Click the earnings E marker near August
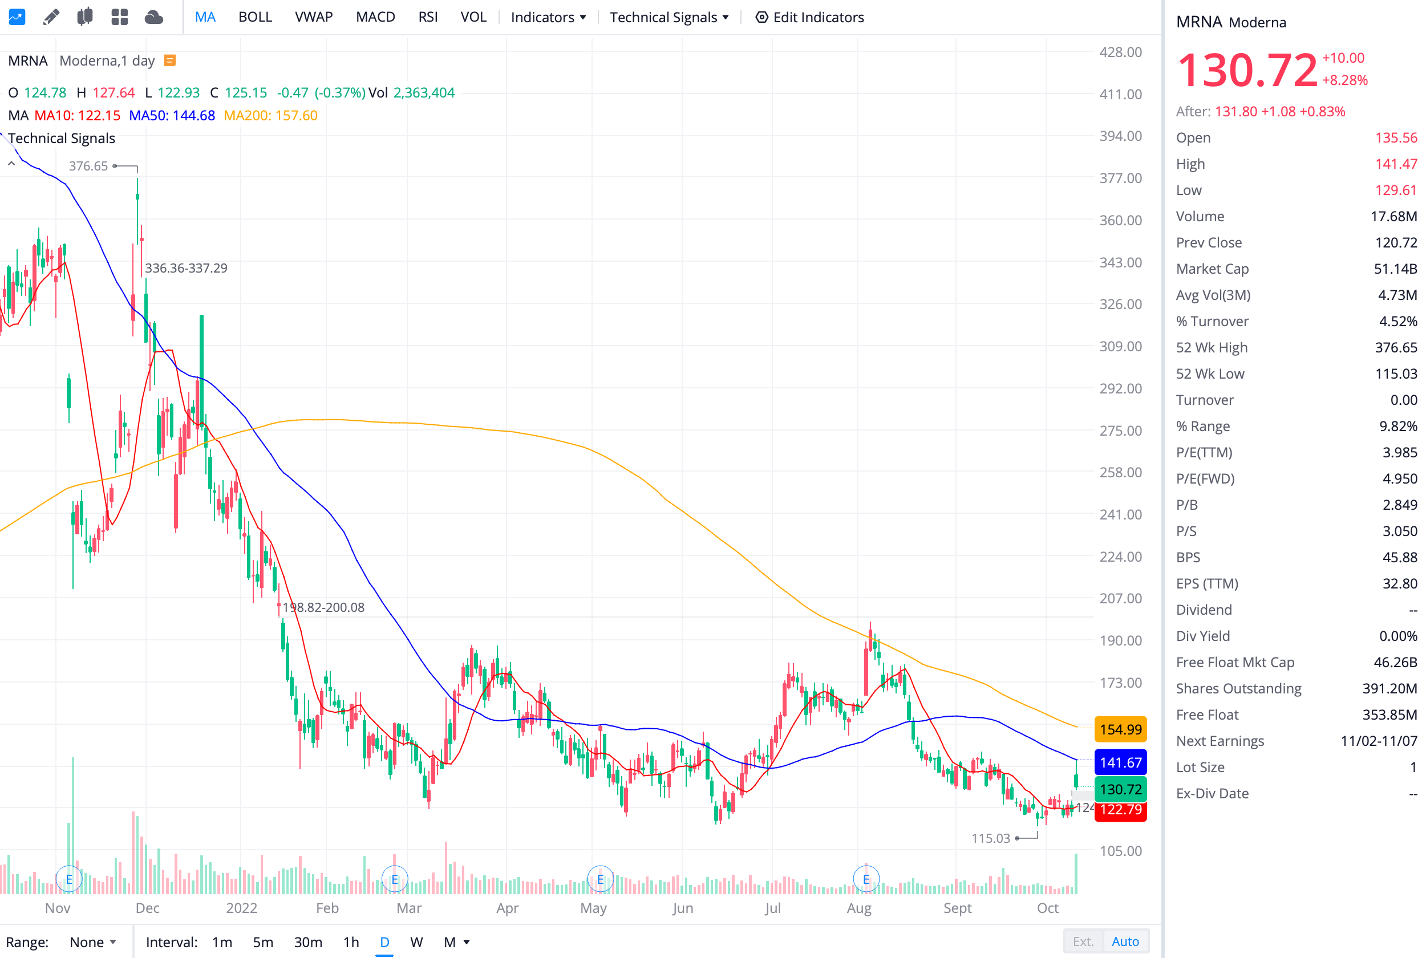This screenshot has width=1426, height=958. click(866, 879)
